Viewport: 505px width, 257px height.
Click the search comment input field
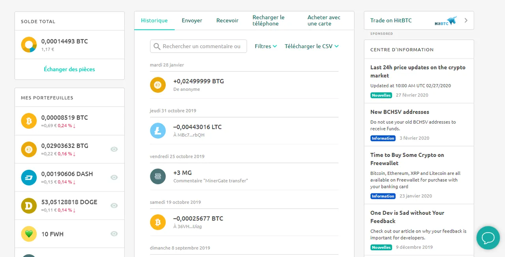(x=198, y=46)
